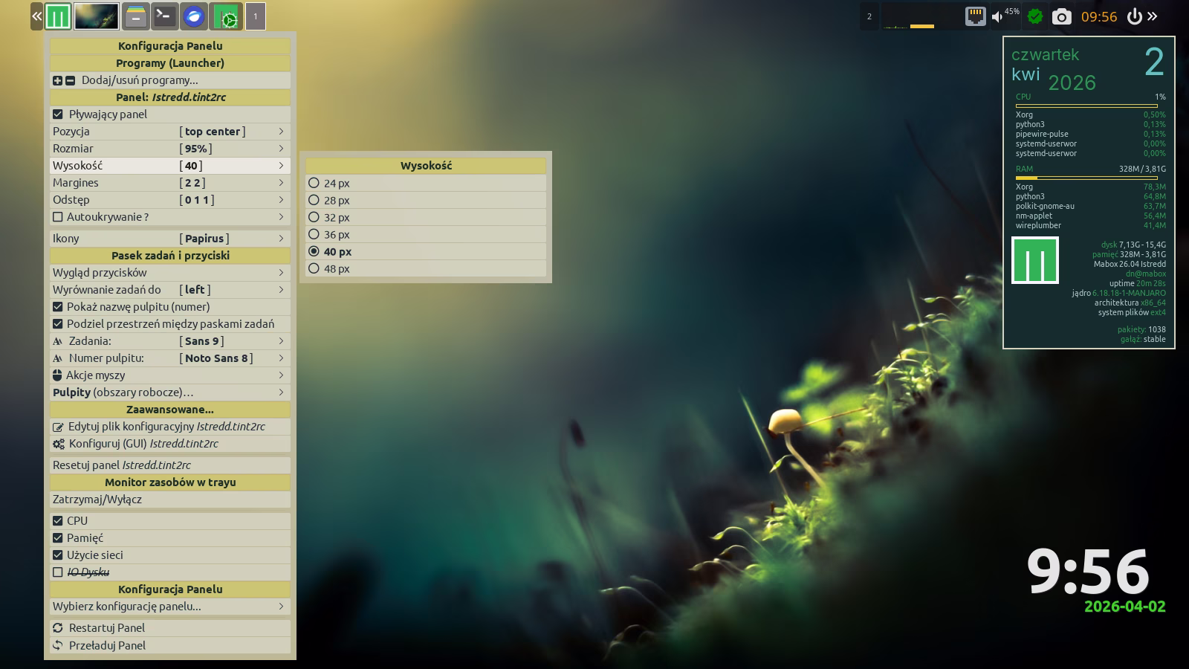Screen dimensions: 1189x669
Task: Click Dodaj/usuń programy menu entry
Action: pyautogui.click(x=140, y=80)
